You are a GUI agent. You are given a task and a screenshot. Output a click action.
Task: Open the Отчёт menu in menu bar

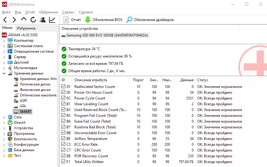click(30, 12)
